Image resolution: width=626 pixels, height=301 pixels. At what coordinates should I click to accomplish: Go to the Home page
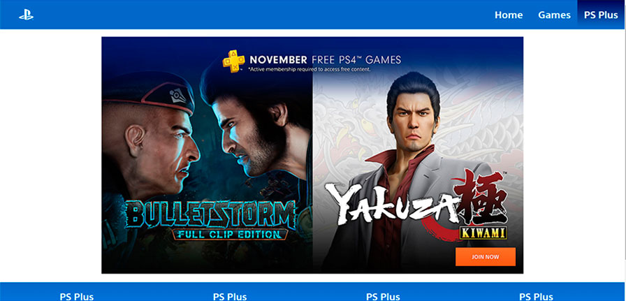pos(509,15)
